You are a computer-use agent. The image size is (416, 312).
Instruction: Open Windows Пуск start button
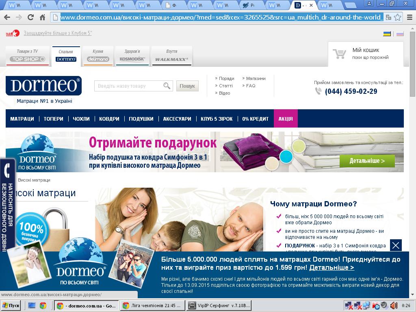pos(11,305)
